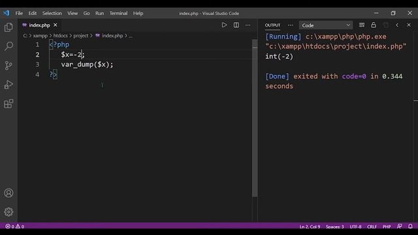Click the Visual Studio Code logo icon

click(6, 13)
